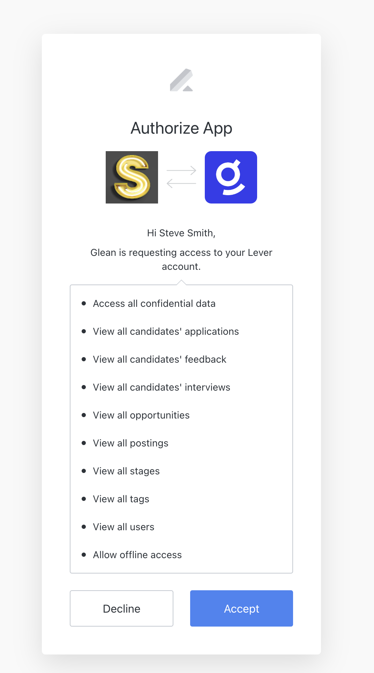Select the 'Access all confidential data' permission

coord(154,304)
